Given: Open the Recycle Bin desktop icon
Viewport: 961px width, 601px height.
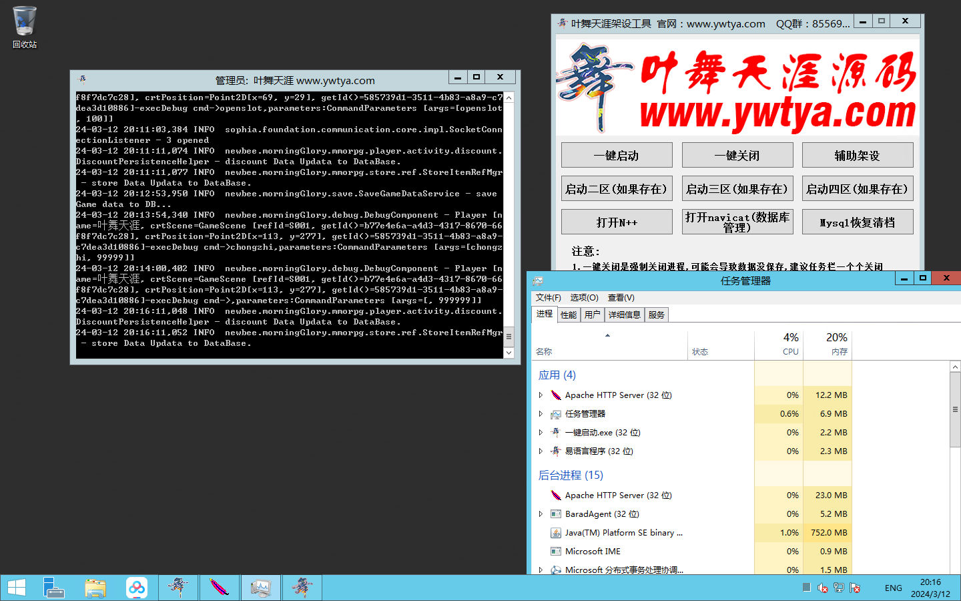Looking at the screenshot, I should [x=25, y=27].
